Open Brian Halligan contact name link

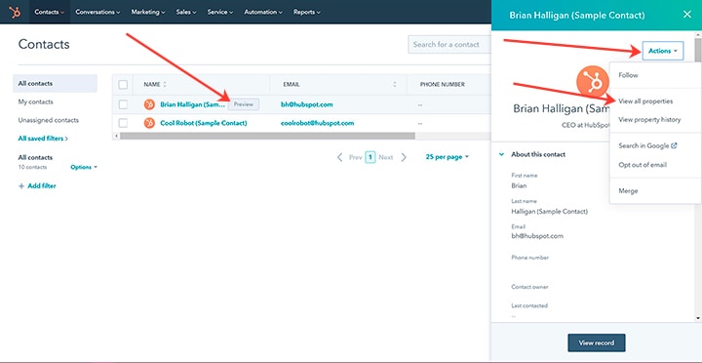point(192,104)
